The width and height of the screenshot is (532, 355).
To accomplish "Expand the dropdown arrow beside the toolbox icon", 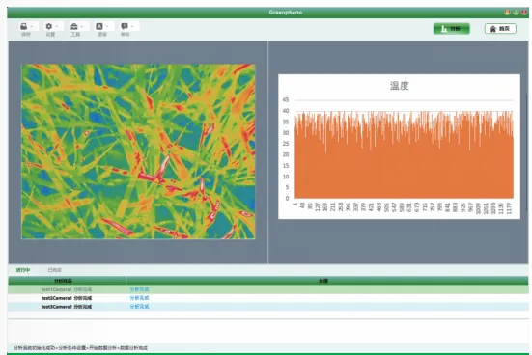I will click(x=82, y=26).
